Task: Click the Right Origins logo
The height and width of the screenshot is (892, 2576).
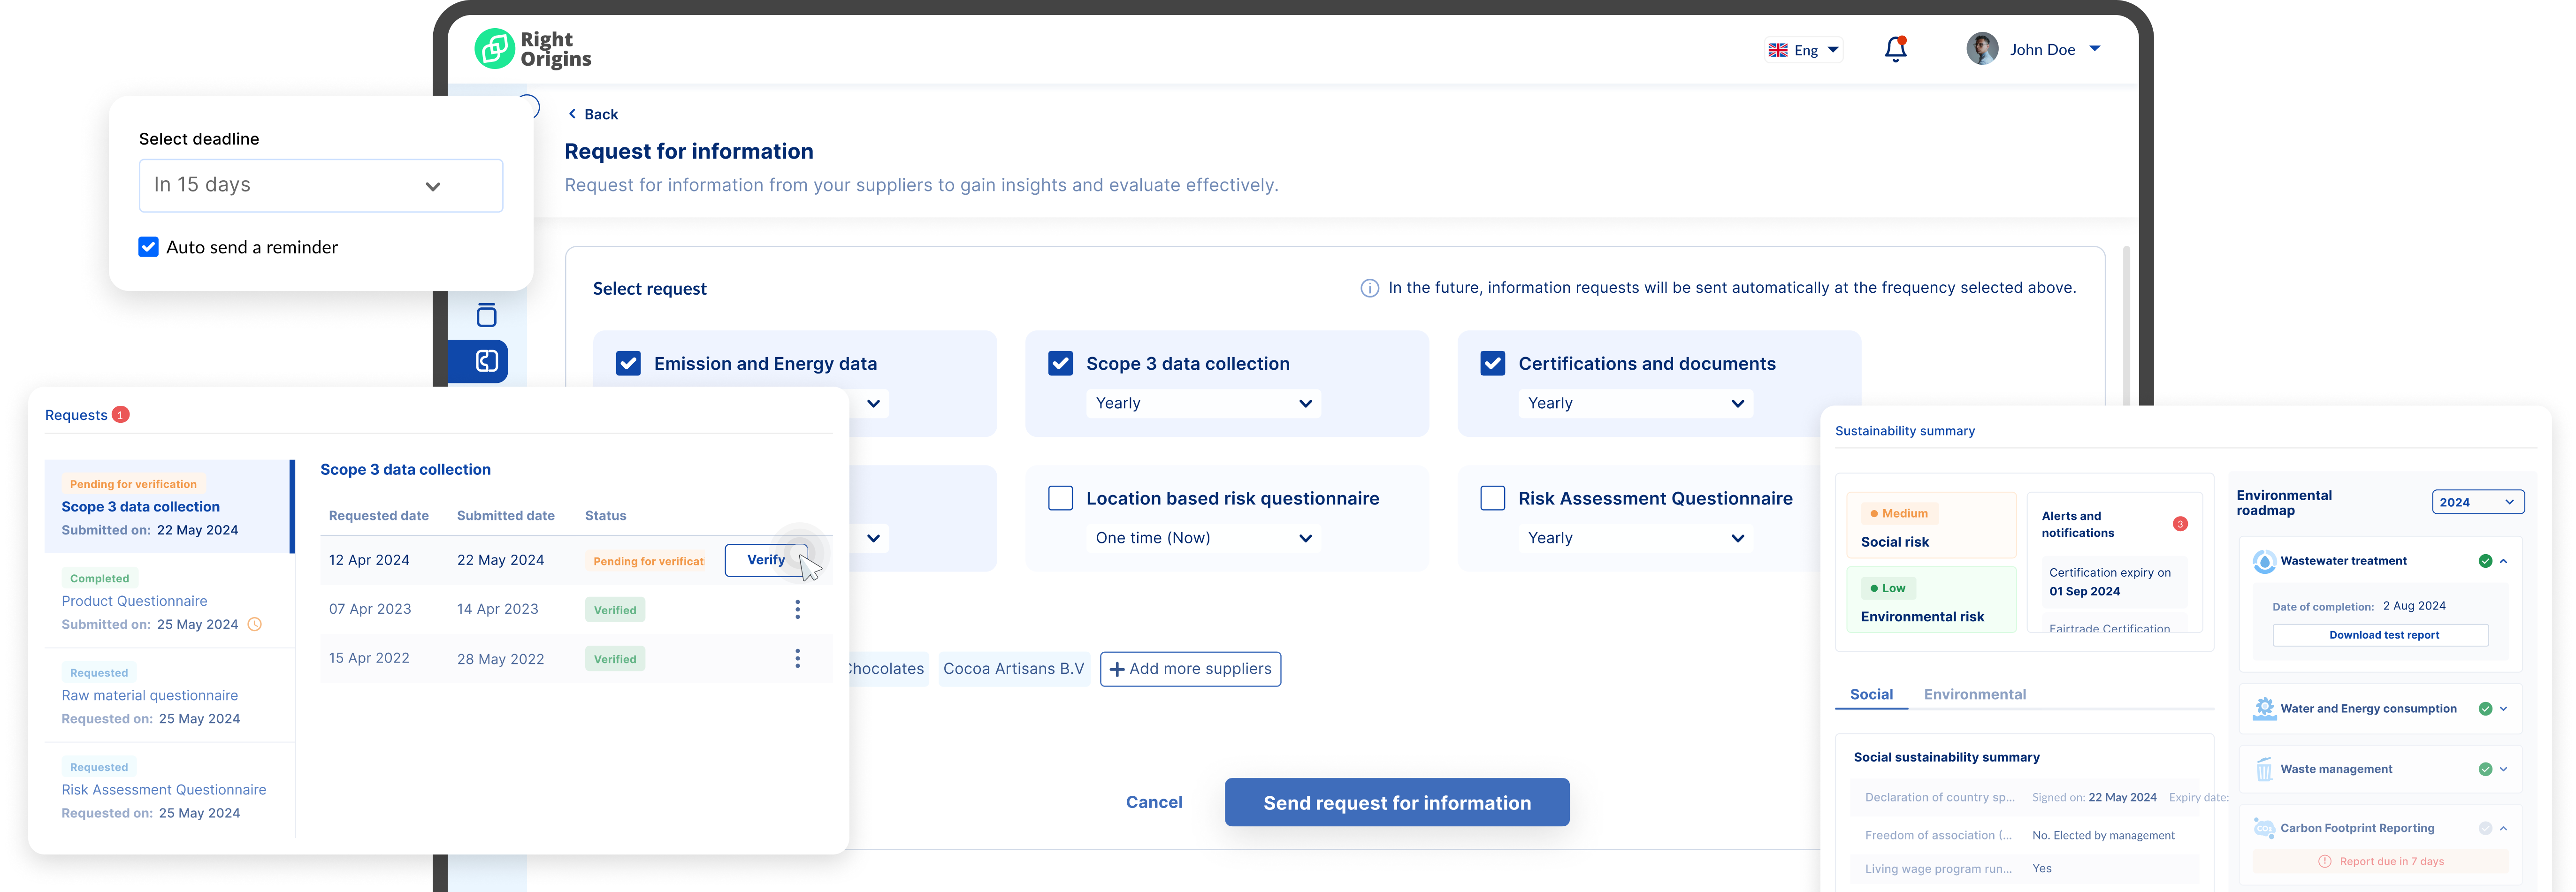Action: point(532,49)
